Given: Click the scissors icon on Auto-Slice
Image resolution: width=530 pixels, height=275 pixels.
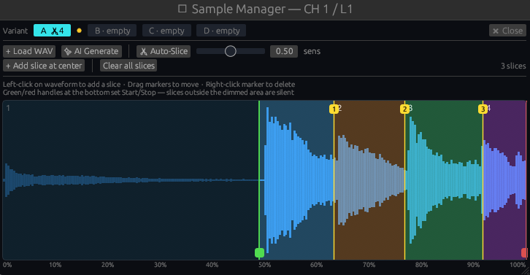Looking at the screenshot, I should click(144, 51).
